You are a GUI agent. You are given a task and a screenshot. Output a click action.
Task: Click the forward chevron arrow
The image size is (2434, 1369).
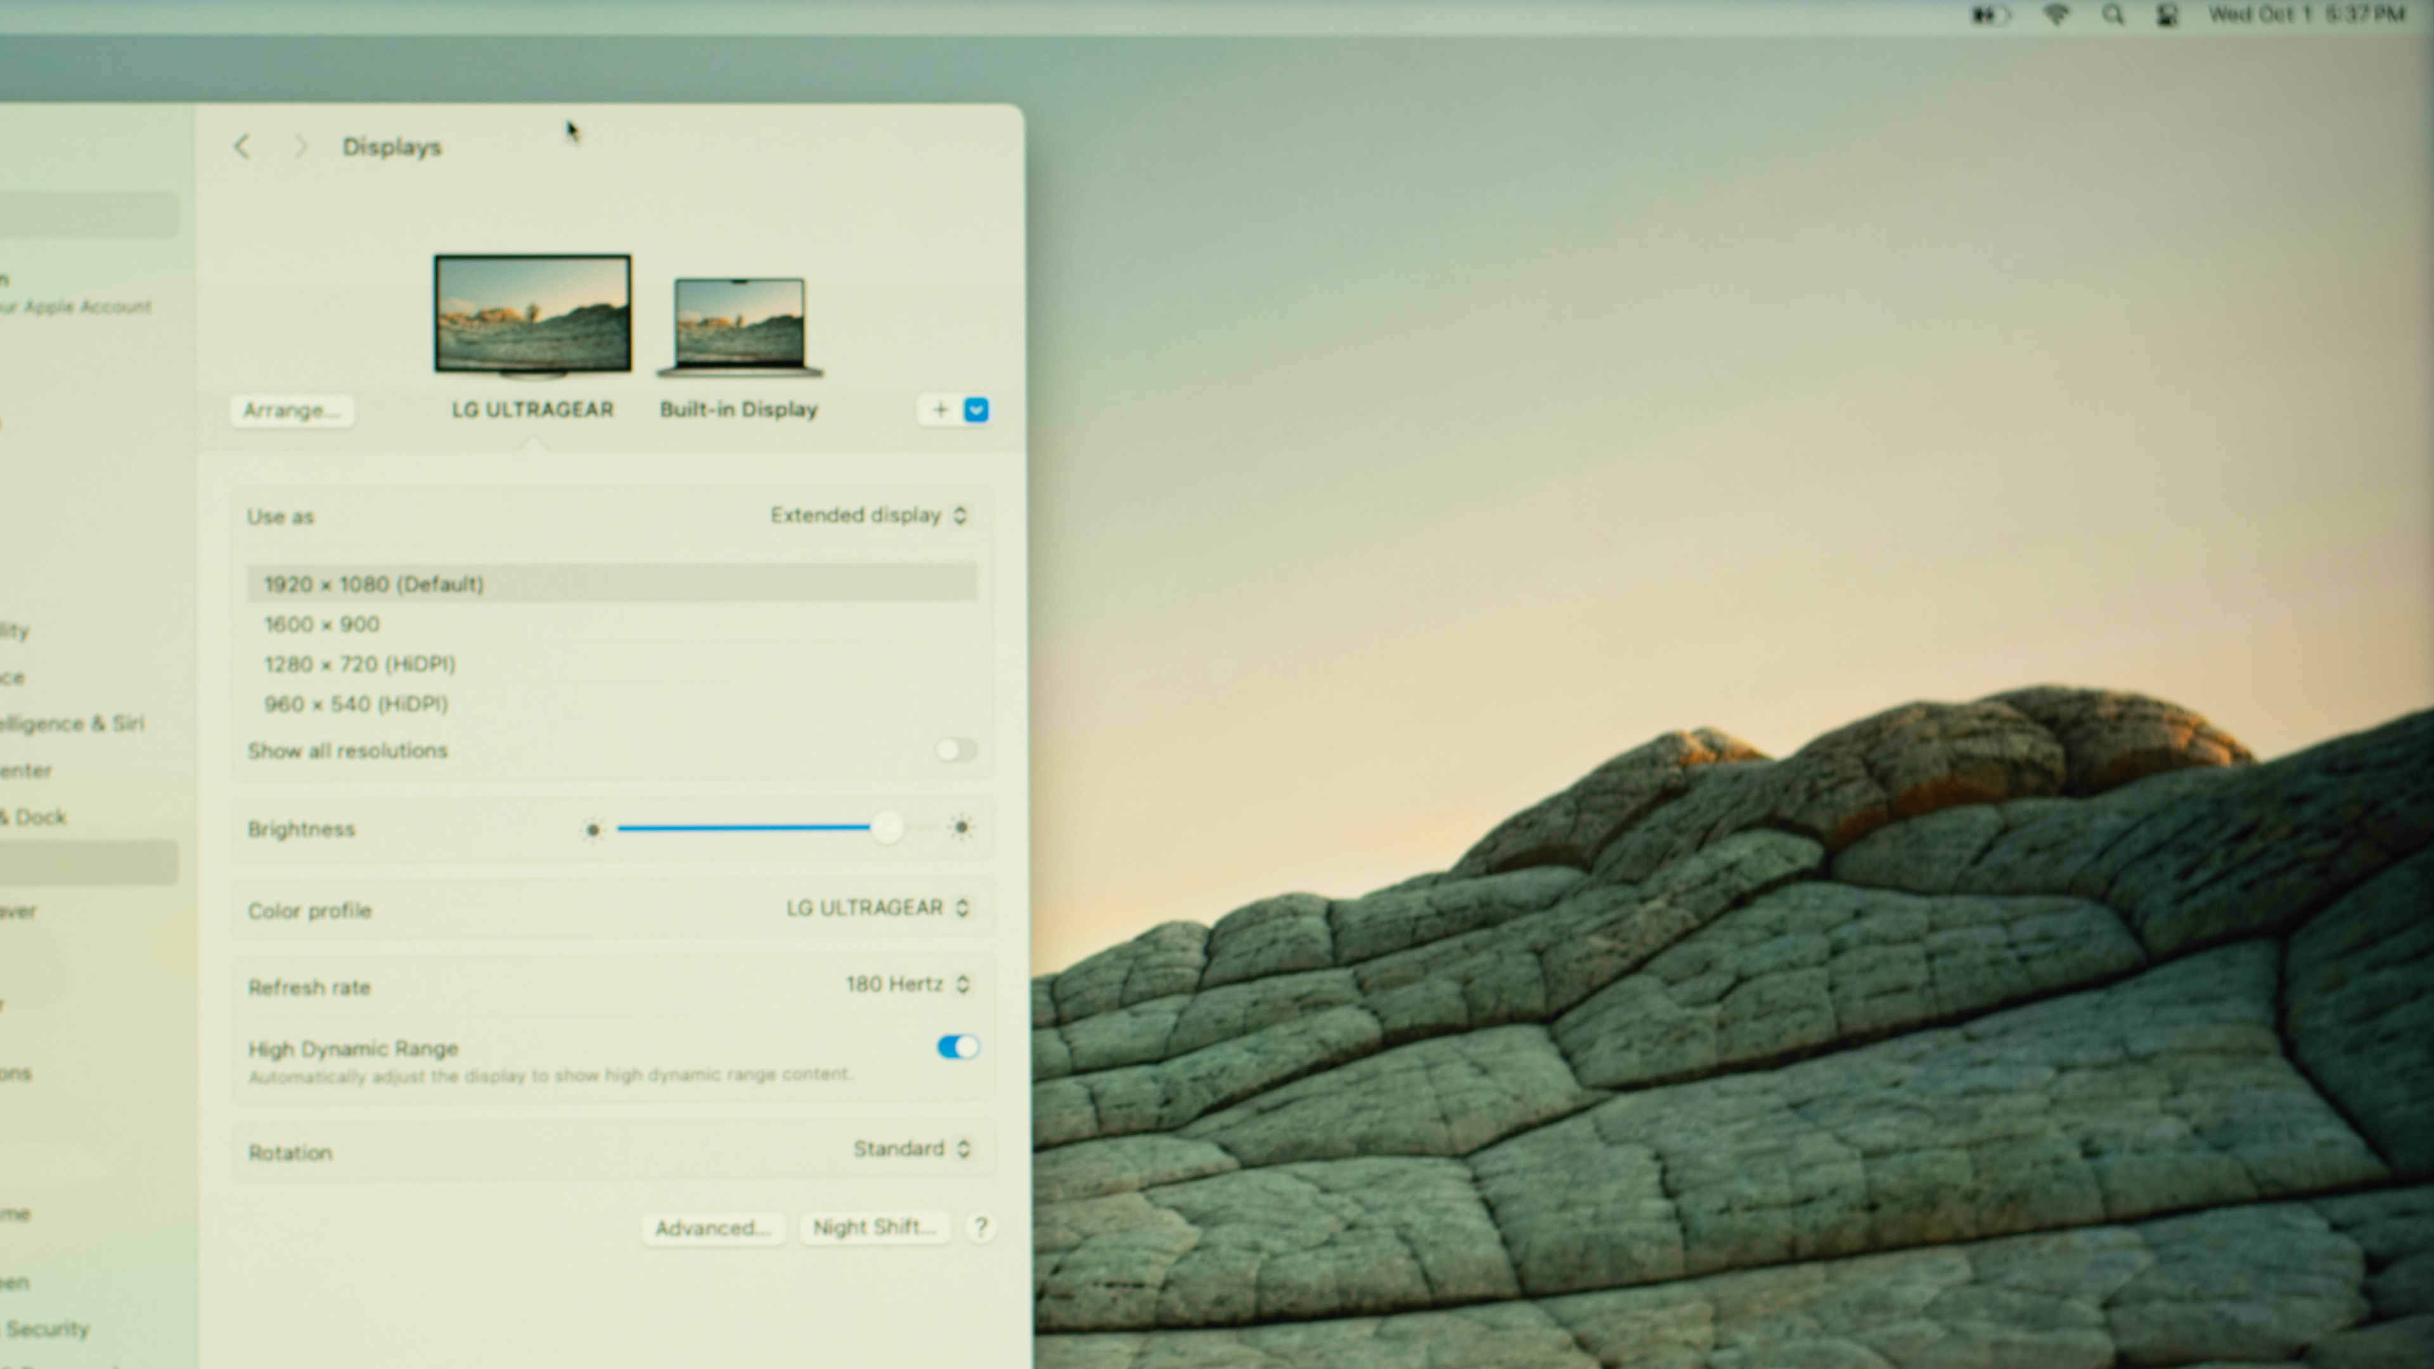[x=300, y=146]
